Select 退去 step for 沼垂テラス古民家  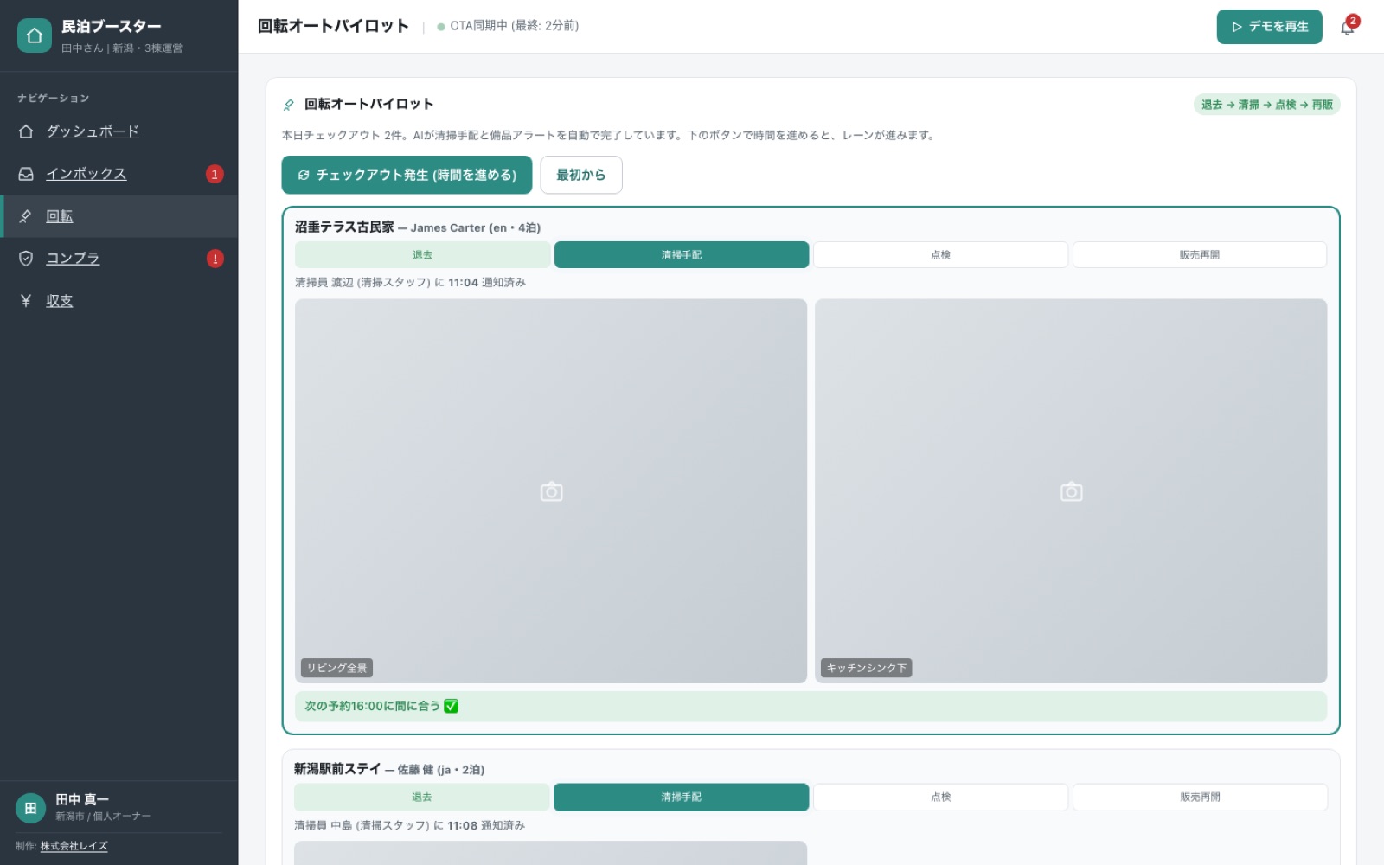coord(422,255)
